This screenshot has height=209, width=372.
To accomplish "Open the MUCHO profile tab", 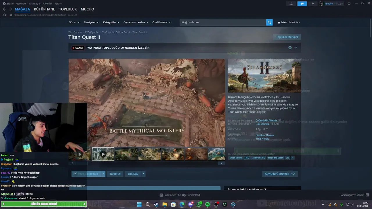I will tap(87, 9).
